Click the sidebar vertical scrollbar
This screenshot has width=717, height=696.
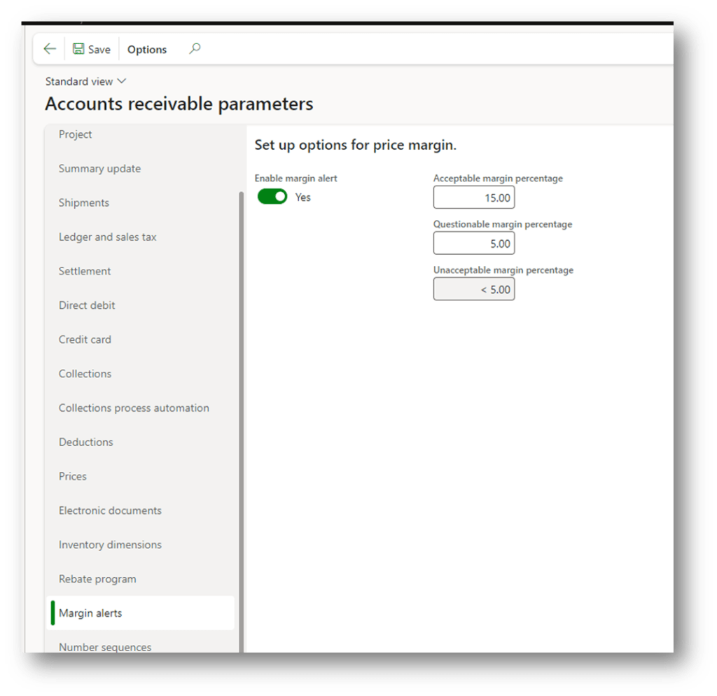coord(242,420)
